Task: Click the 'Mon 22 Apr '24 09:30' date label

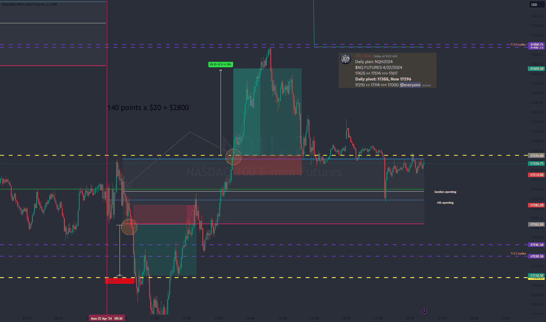Action: (107, 318)
